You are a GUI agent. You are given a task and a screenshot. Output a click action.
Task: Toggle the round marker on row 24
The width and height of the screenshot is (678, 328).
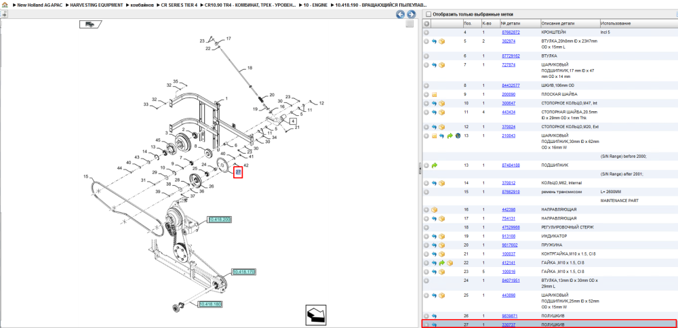click(426, 281)
